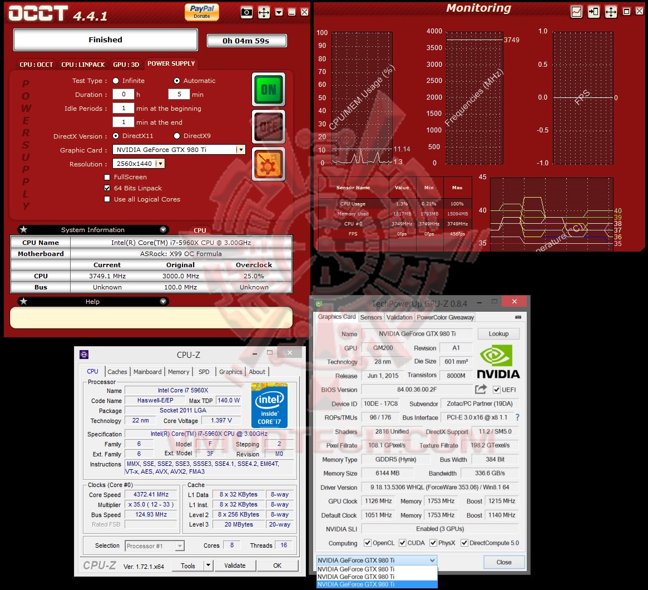Viewport: 648px width, 590px height.
Task: Open the CPU-Z Tools dropdown arrow
Action: pos(208,565)
